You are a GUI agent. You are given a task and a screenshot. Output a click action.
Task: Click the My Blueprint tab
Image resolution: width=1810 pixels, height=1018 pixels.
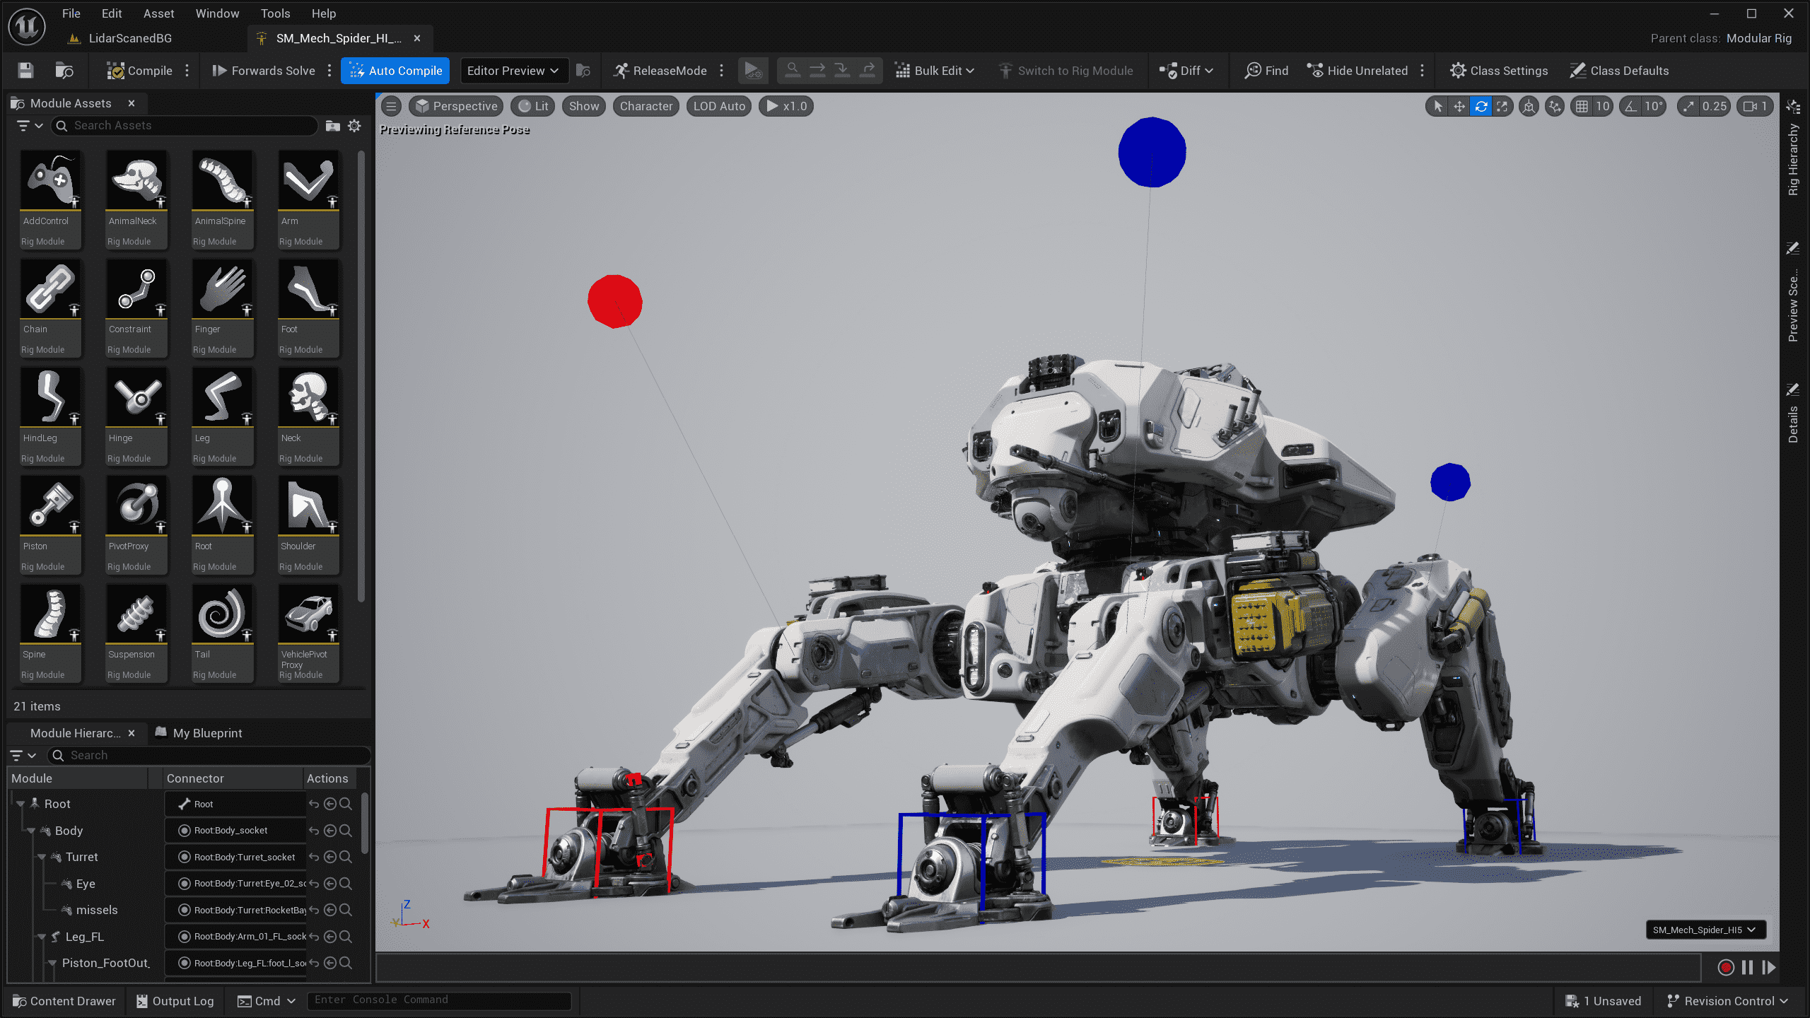pyautogui.click(x=206, y=732)
